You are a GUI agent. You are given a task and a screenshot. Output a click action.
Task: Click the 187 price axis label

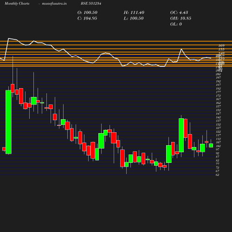point(218,85)
